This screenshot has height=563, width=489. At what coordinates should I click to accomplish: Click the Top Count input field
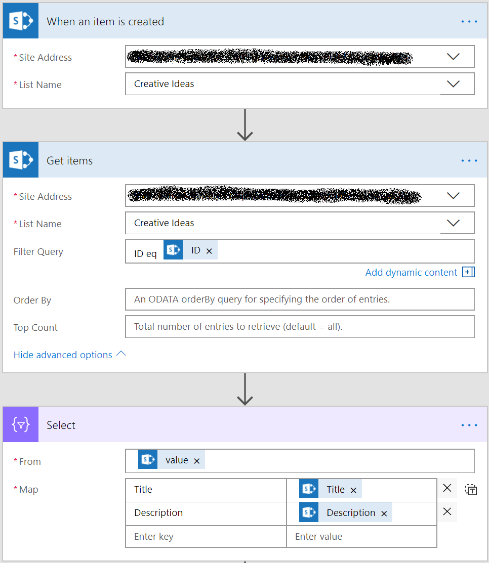coord(300,327)
